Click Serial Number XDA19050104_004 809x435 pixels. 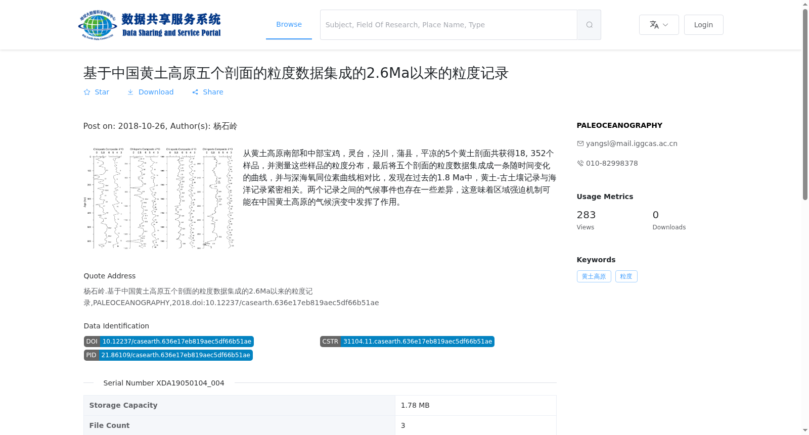coord(164,383)
